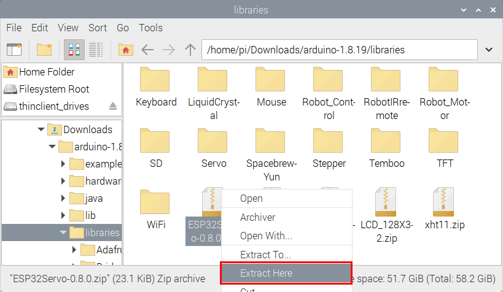The image size is (503, 292).
Task: Collapse the Downloads tree node
Action: point(41,129)
